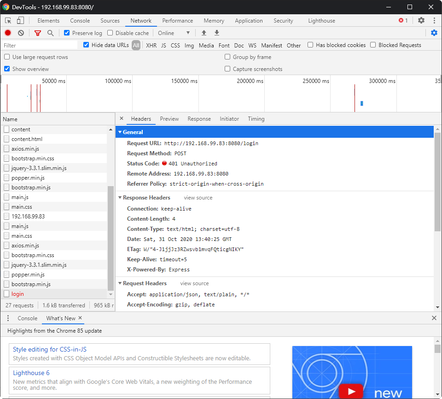This screenshot has width=442, height=399.
Task: Clear the network log icon
Action: tap(21, 33)
